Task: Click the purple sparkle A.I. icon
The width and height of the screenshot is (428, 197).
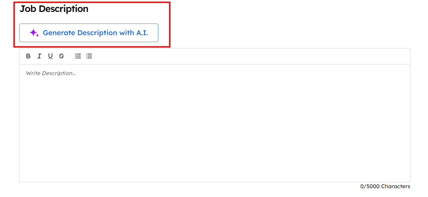Action: (34, 33)
